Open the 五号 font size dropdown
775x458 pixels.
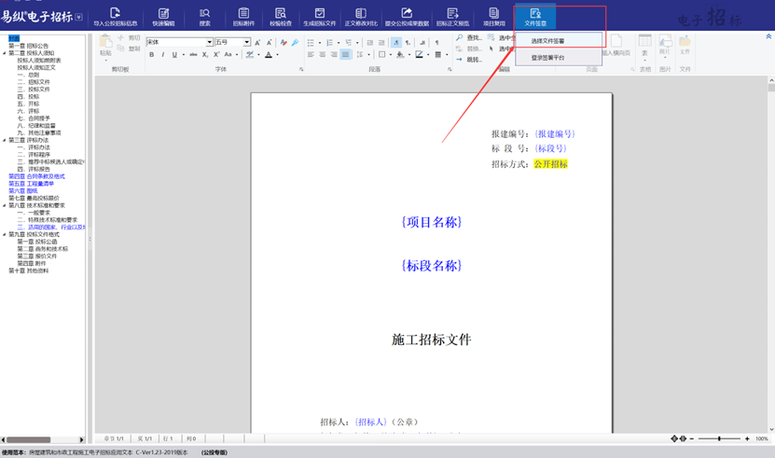pyautogui.click(x=247, y=42)
